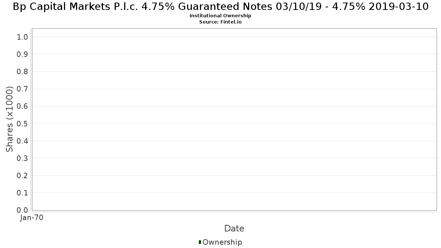Click the green Ownership legend color marker
This screenshot has width=441, height=248.
(200, 242)
